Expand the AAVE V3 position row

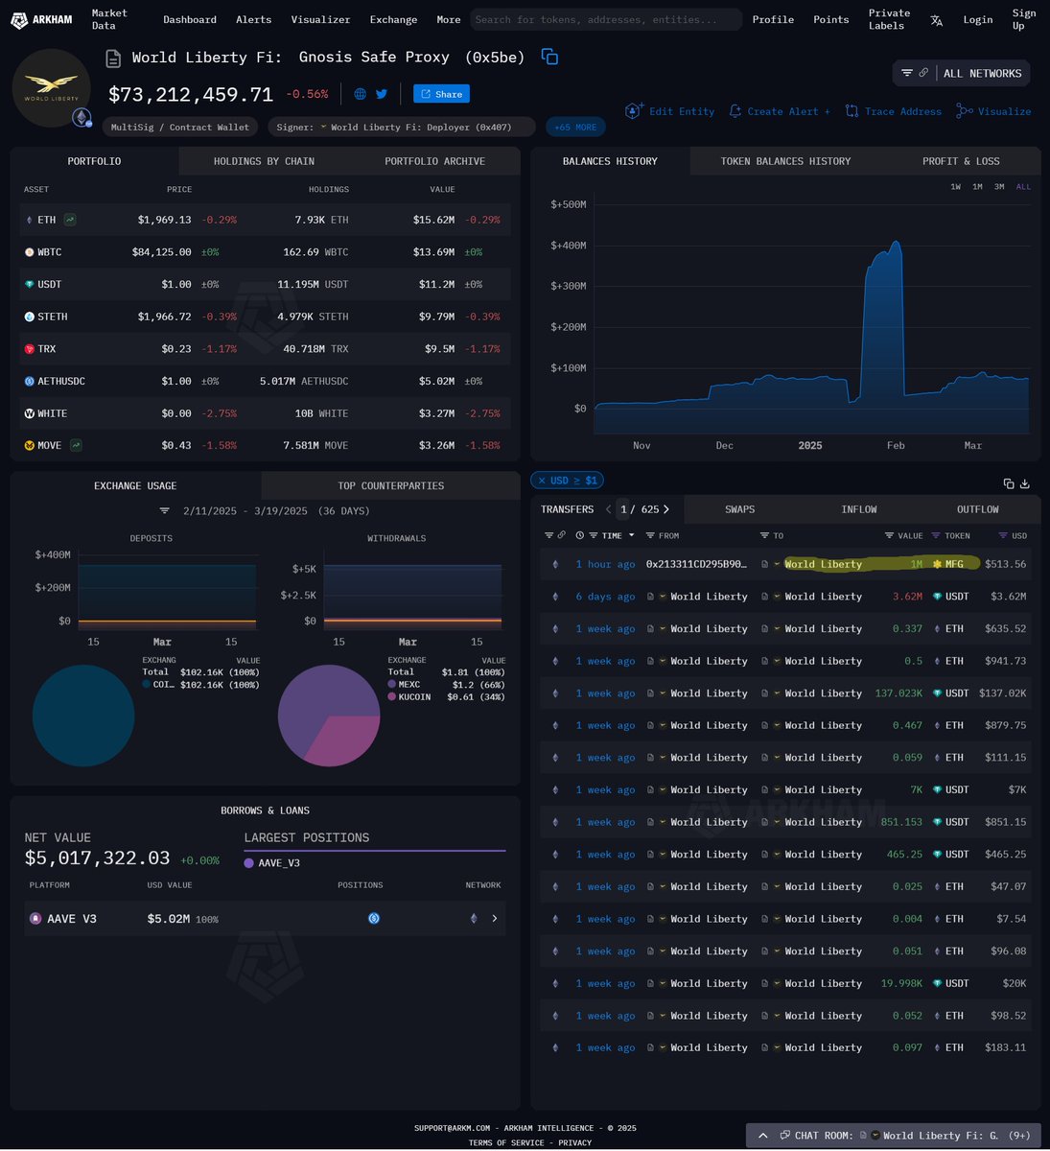495,919
